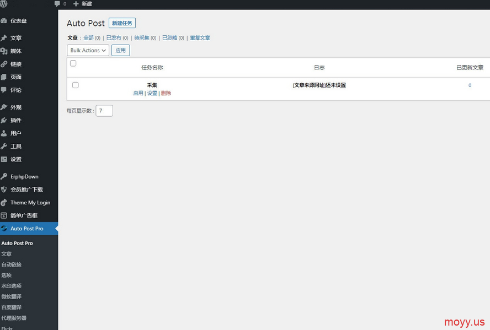490x330 pixels.
Task: Click the 链接 link icon
Action: (x=4, y=64)
